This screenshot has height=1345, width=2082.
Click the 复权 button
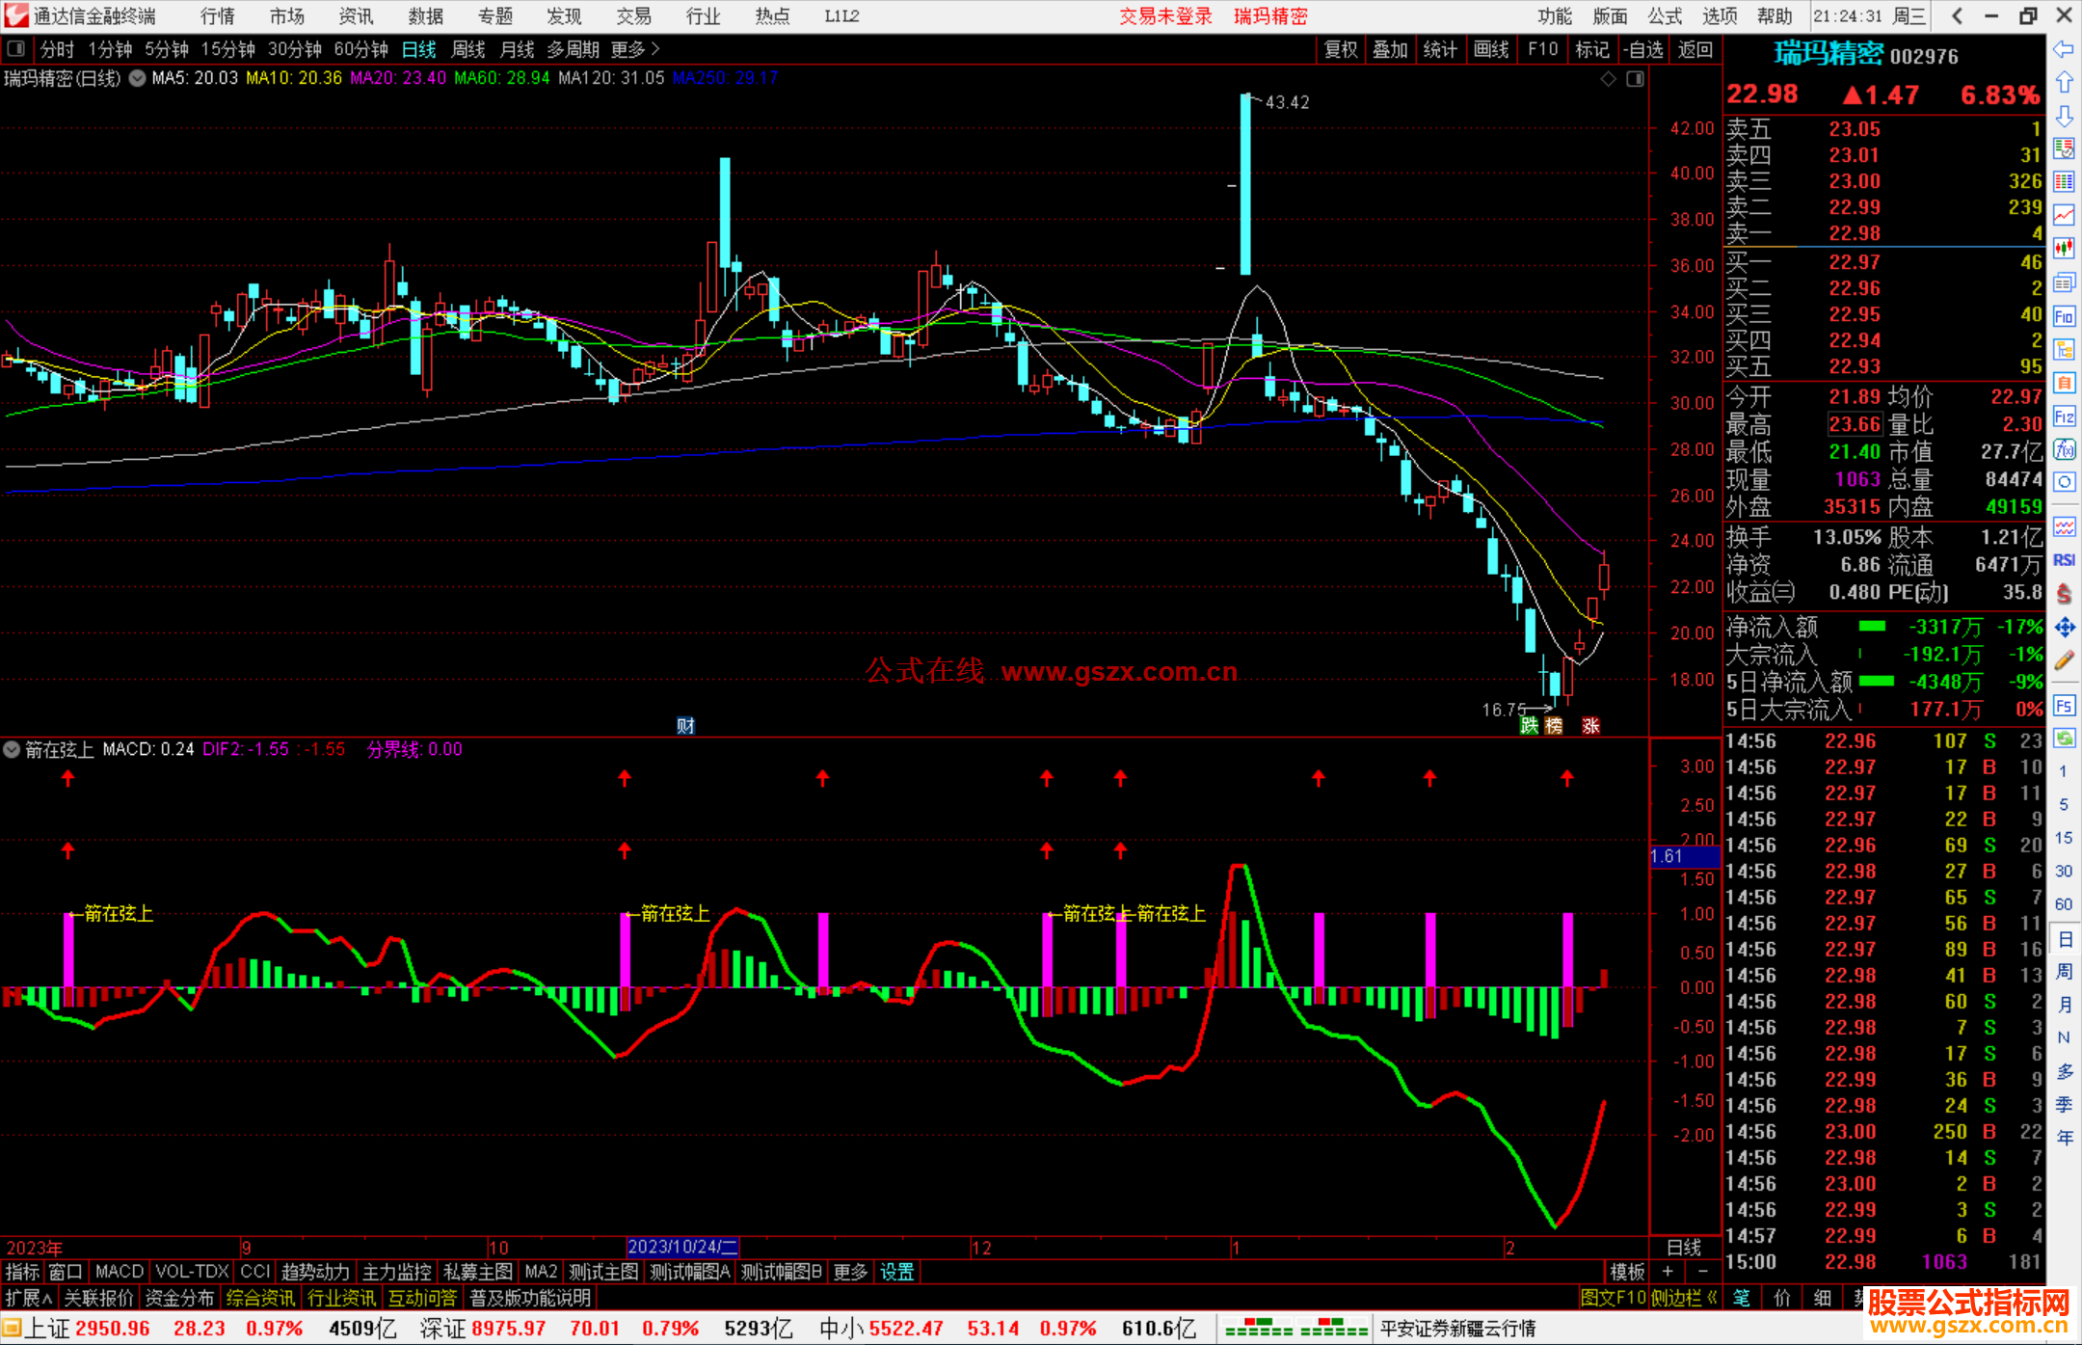1341,49
